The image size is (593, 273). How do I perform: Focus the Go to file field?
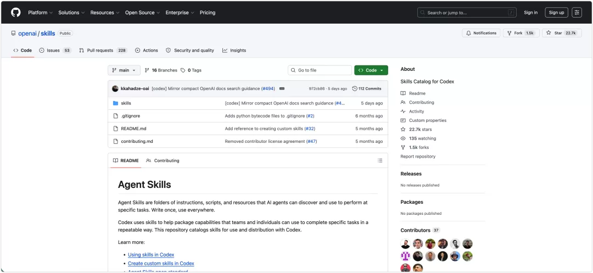320,70
